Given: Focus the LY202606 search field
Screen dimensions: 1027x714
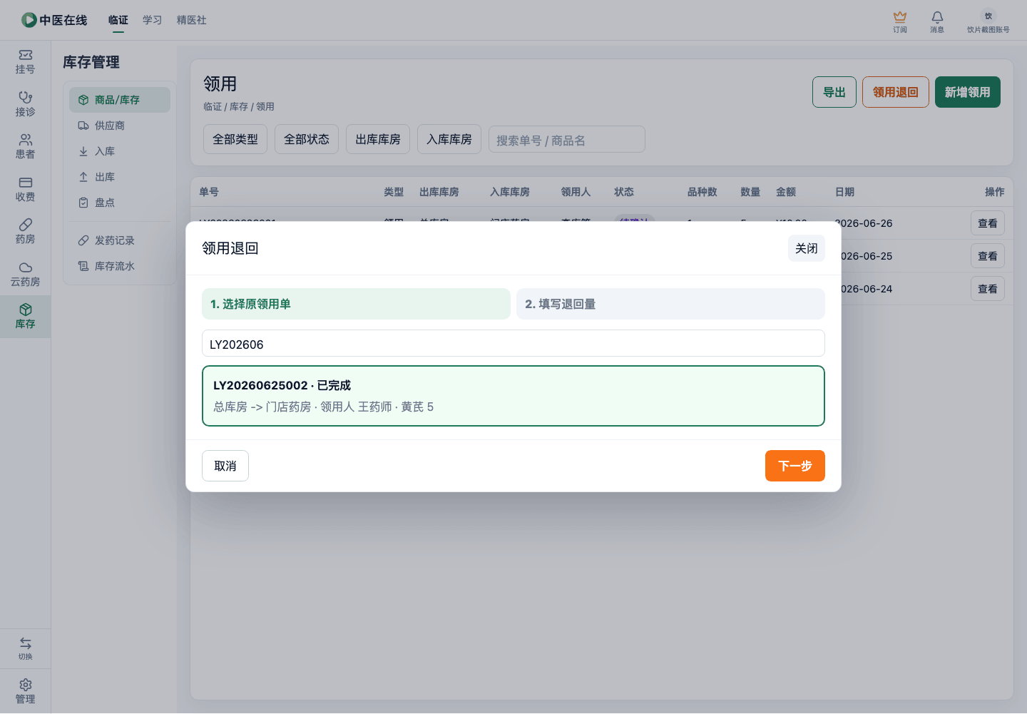Looking at the screenshot, I should 513,343.
